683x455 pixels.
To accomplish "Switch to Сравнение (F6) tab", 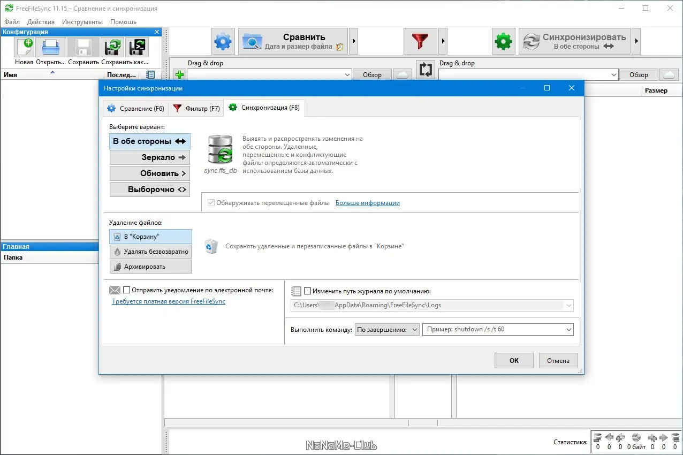I will 135,108.
